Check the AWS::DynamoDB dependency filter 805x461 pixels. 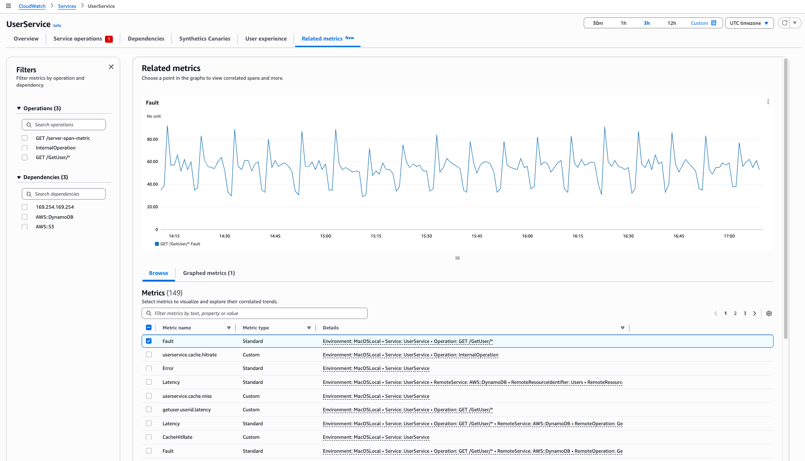pyautogui.click(x=24, y=217)
